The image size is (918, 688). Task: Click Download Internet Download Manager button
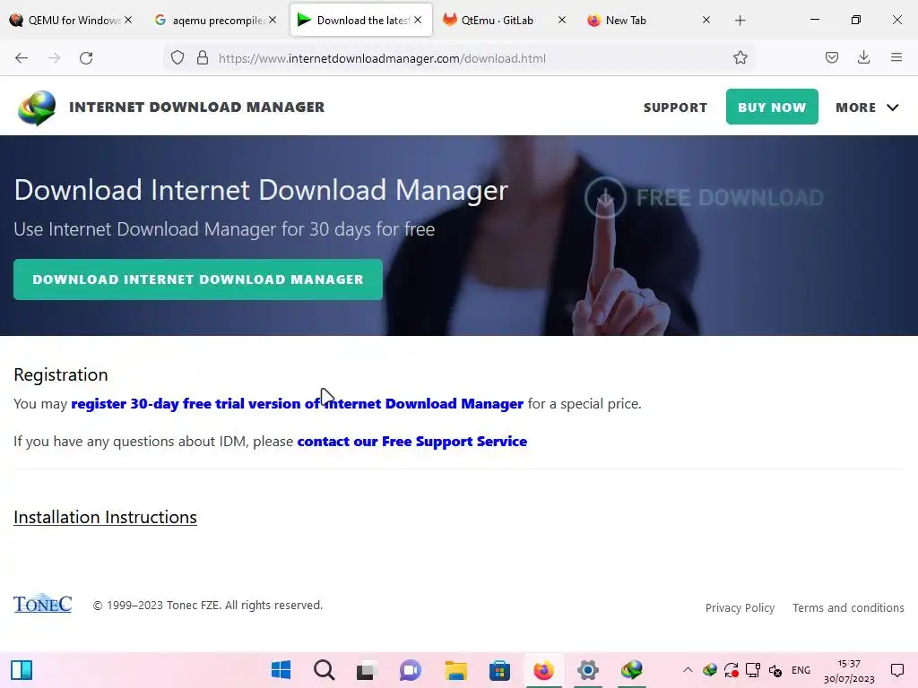click(198, 279)
